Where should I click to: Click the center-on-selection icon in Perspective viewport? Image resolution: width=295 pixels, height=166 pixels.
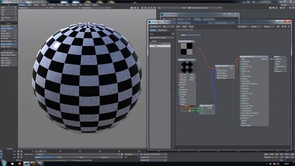tap(142, 8)
